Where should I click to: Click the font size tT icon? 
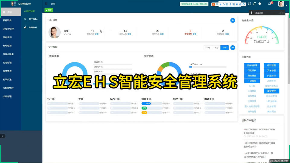pyautogui.click(x=254, y=4)
